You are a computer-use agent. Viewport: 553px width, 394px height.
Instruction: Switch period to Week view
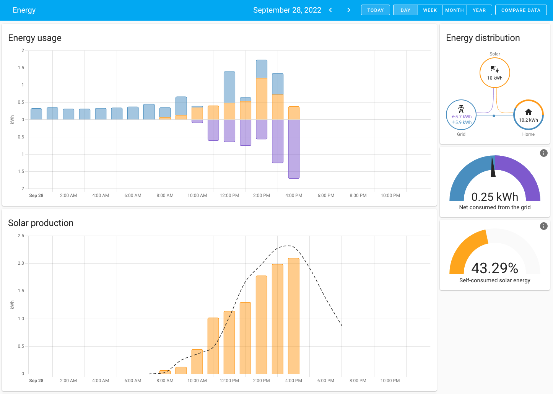[430, 10]
